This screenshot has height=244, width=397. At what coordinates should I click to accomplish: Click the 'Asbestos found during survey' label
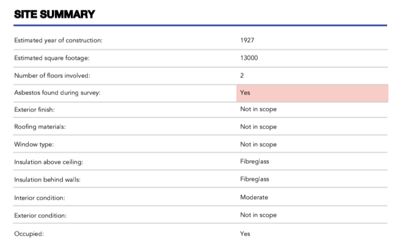57,92
